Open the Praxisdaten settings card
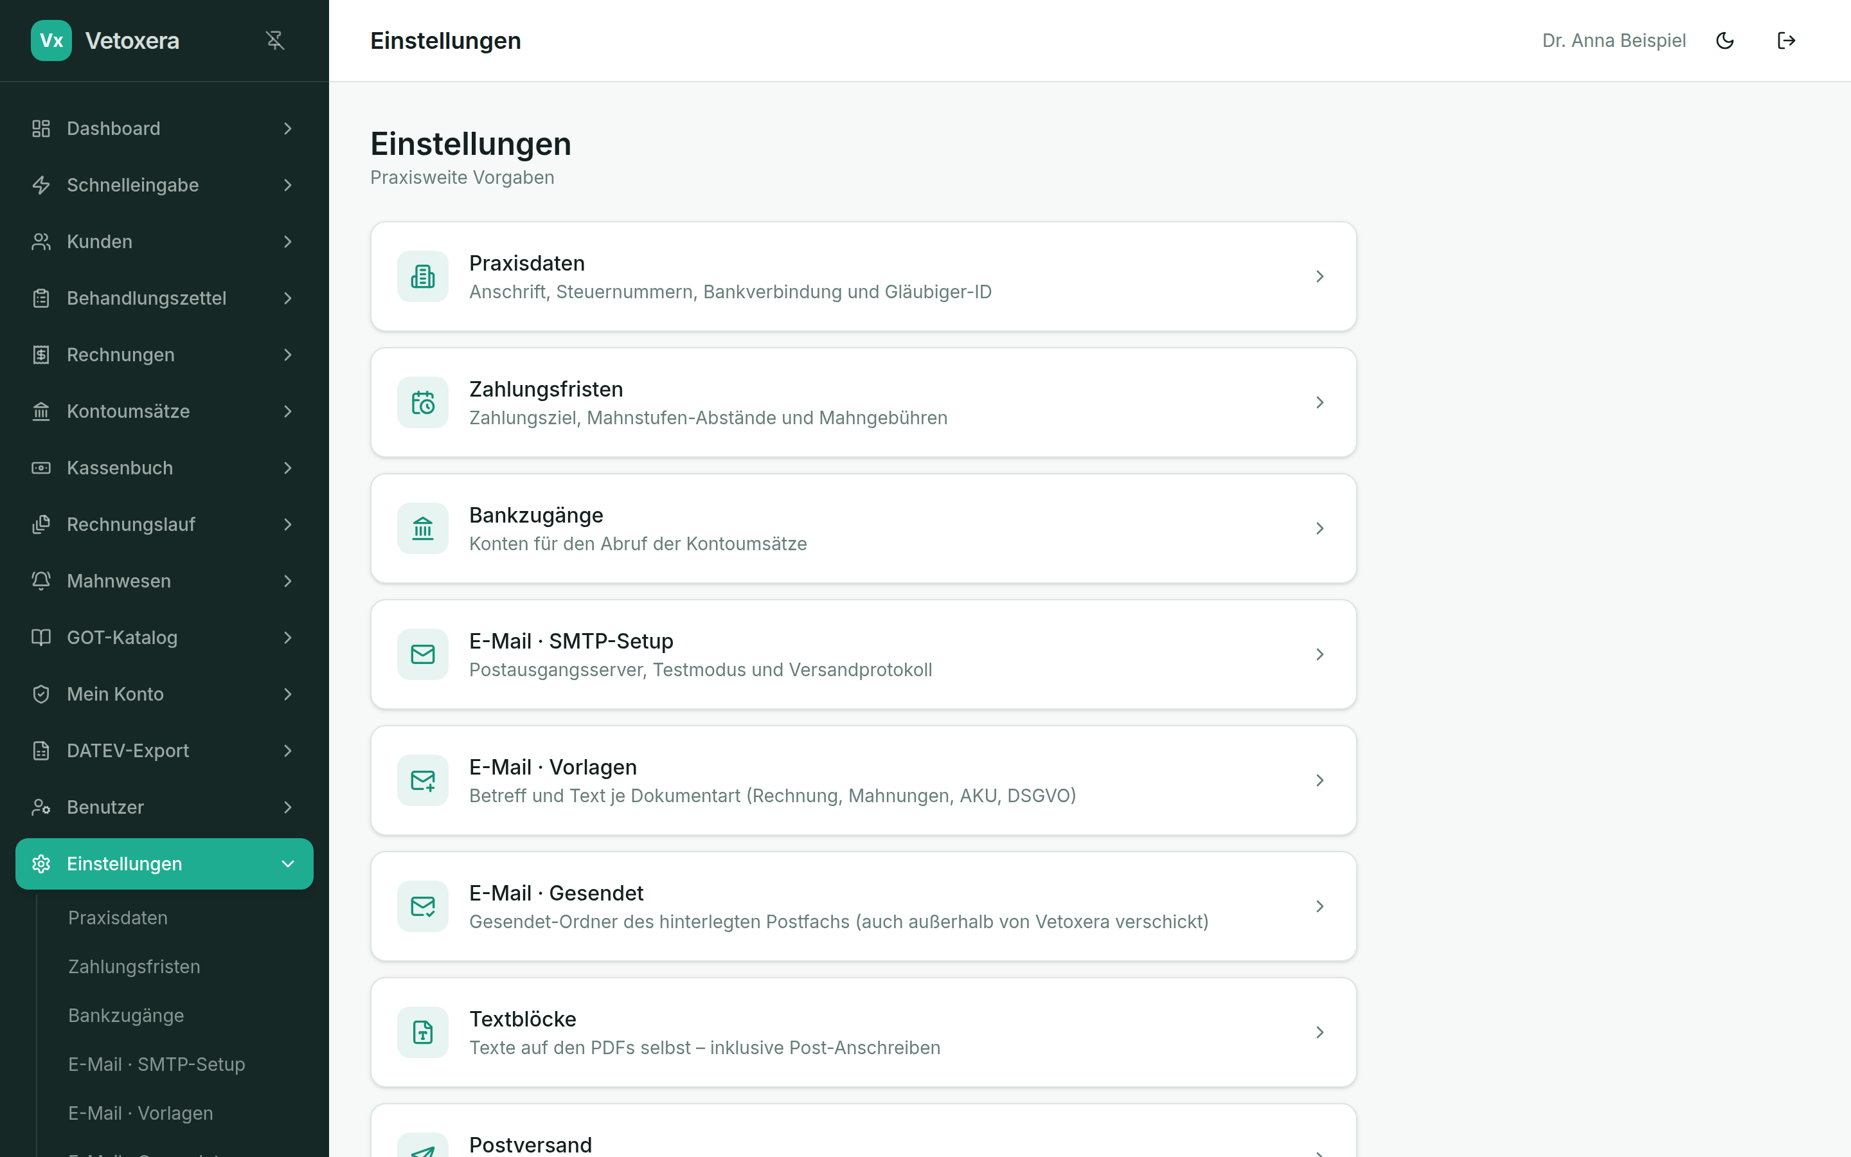Screen dimensions: 1851x1157 click(x=864, y=276)
